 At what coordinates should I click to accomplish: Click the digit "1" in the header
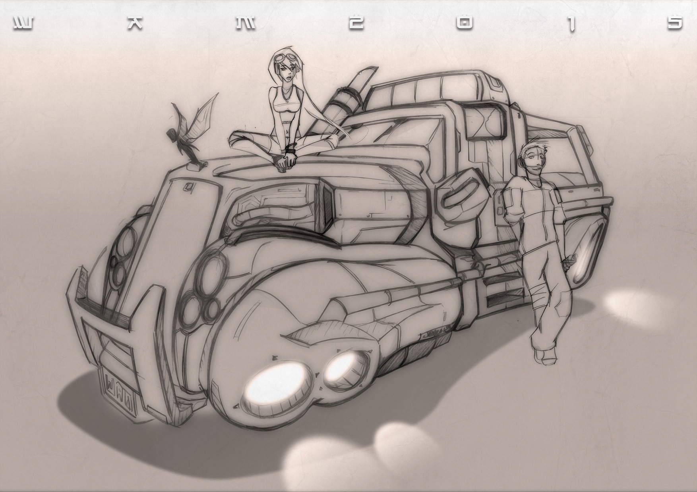(572, 24)
